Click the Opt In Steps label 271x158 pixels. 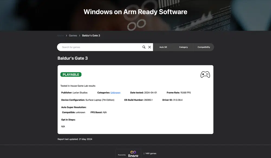tap(68, 120)
